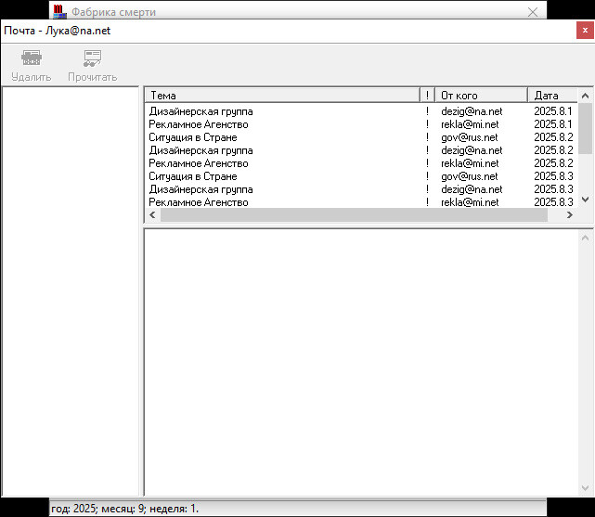Select the Рекламное Агенство message dated 2025.8.2
The height and width of the screenshot is (517, 595).
coord(360,163)
